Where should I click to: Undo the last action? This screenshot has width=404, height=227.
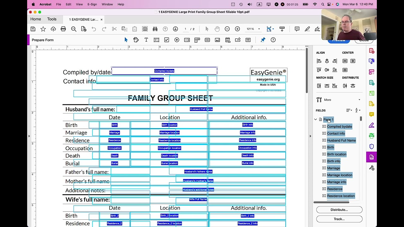[94, 29]
